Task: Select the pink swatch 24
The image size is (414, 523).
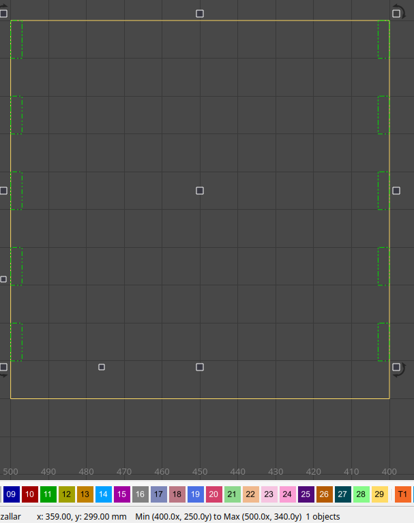Action: pyautogui.click(x=287, y=494)
